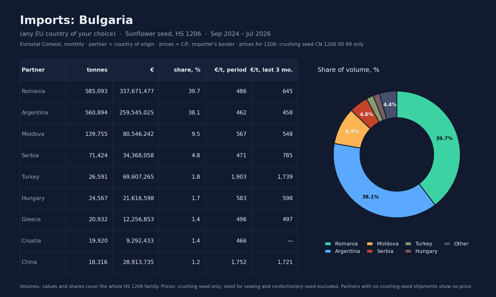Viewport: 496px width, 297px height.
Task: Click Greece tonnes value 20,932
Action: tap(98, 220)
